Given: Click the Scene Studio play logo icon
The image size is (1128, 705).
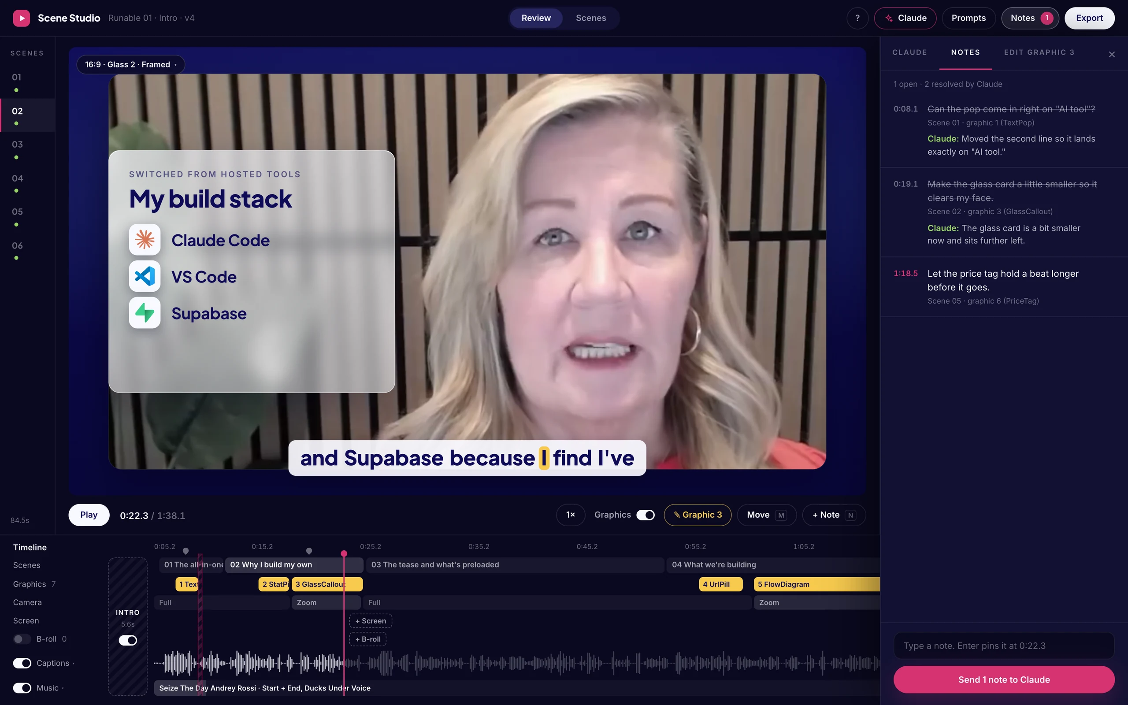Looking at the screenshot, I should tap(22, 18).
